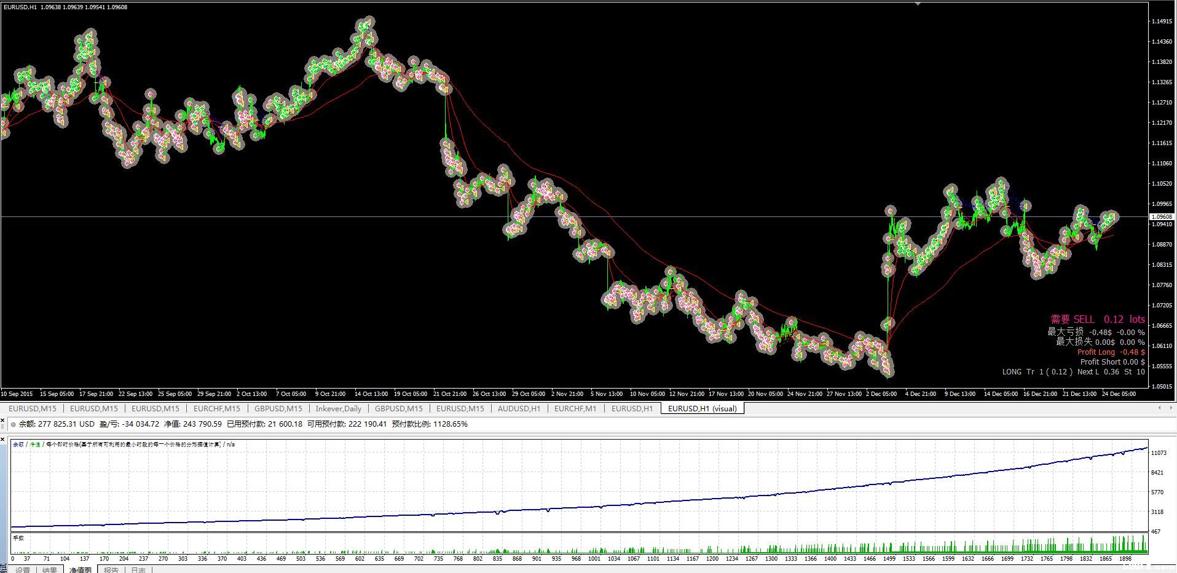Click the LONG Tr 1 (0.12) Next L status line

(1074, 372)
